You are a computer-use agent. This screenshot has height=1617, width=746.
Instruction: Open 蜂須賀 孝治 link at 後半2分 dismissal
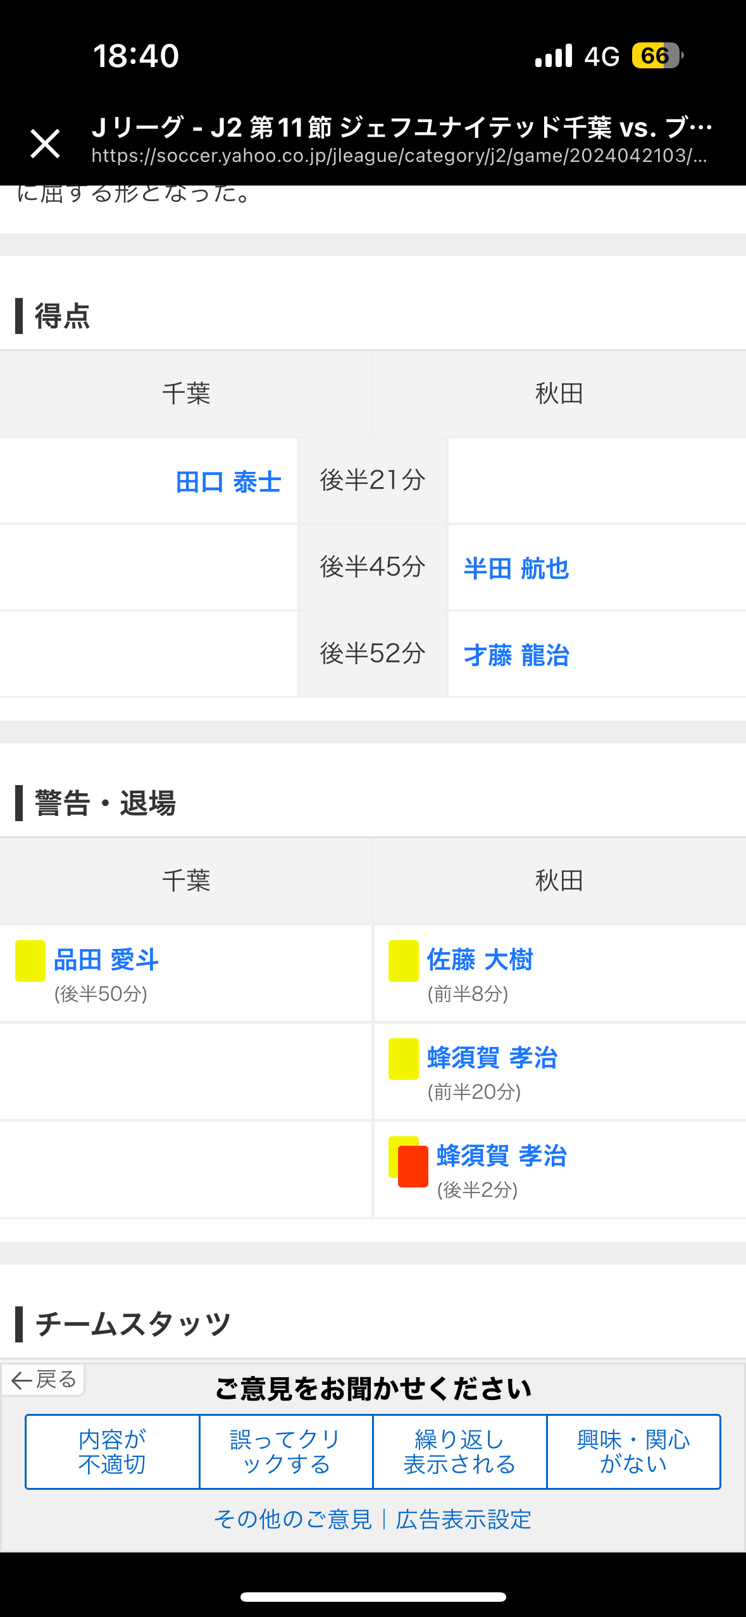[502, 1156]
